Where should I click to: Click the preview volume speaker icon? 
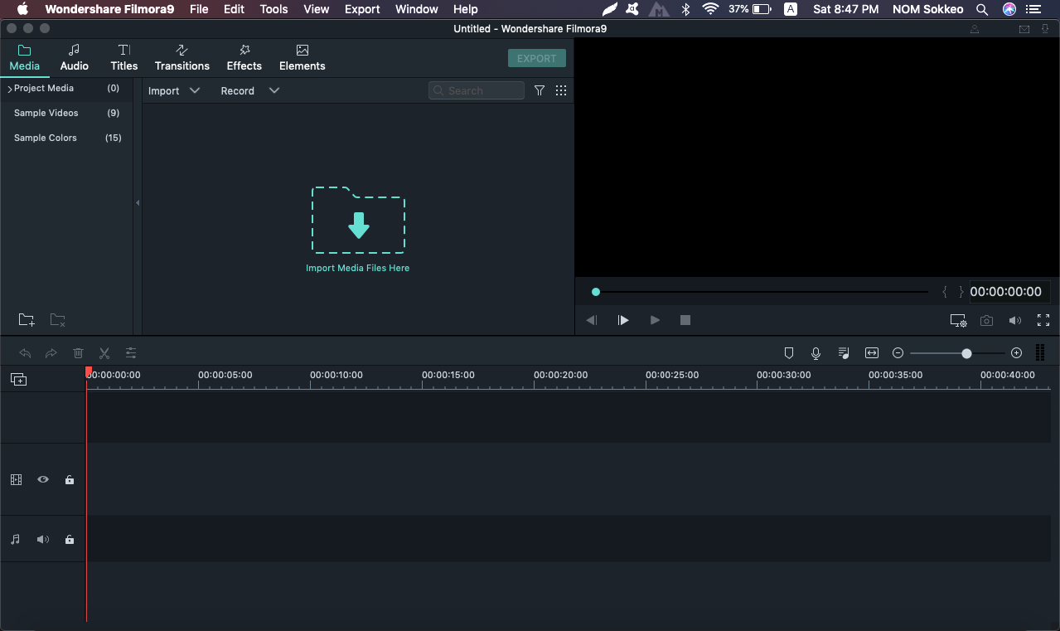pos(1014,320)
